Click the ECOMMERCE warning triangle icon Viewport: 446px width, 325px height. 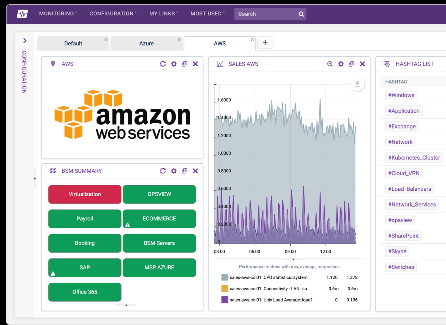(128, 225)
